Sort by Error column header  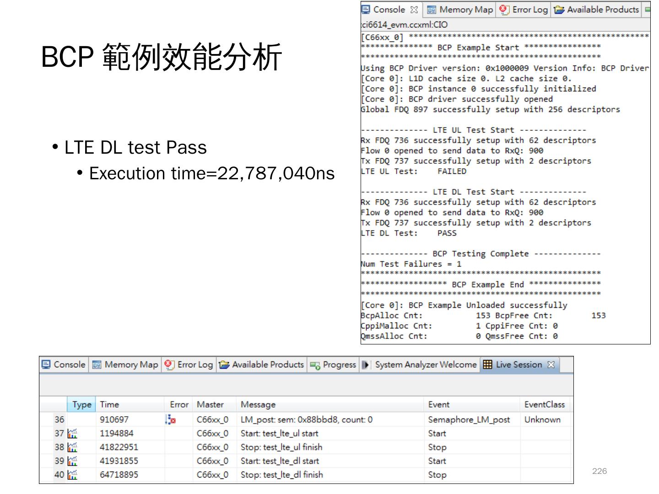point(179,404)
